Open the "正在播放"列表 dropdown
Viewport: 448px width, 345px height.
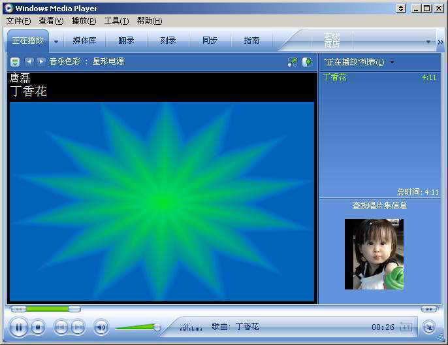click(392, 62)
